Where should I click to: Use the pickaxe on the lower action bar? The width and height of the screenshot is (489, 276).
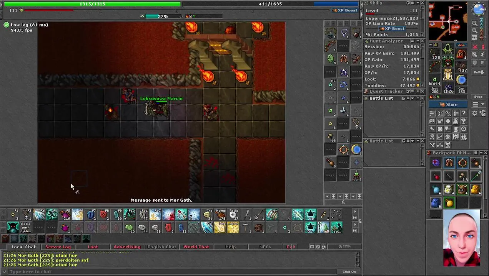246,228
